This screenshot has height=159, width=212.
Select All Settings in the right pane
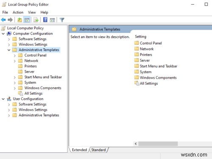pyautogui.click(x=149, y=83)
